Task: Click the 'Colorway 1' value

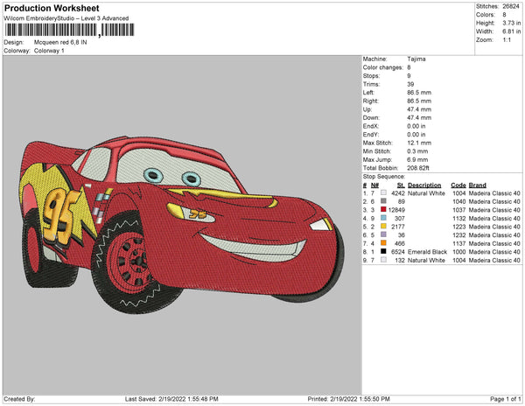Action: point(49,51)
